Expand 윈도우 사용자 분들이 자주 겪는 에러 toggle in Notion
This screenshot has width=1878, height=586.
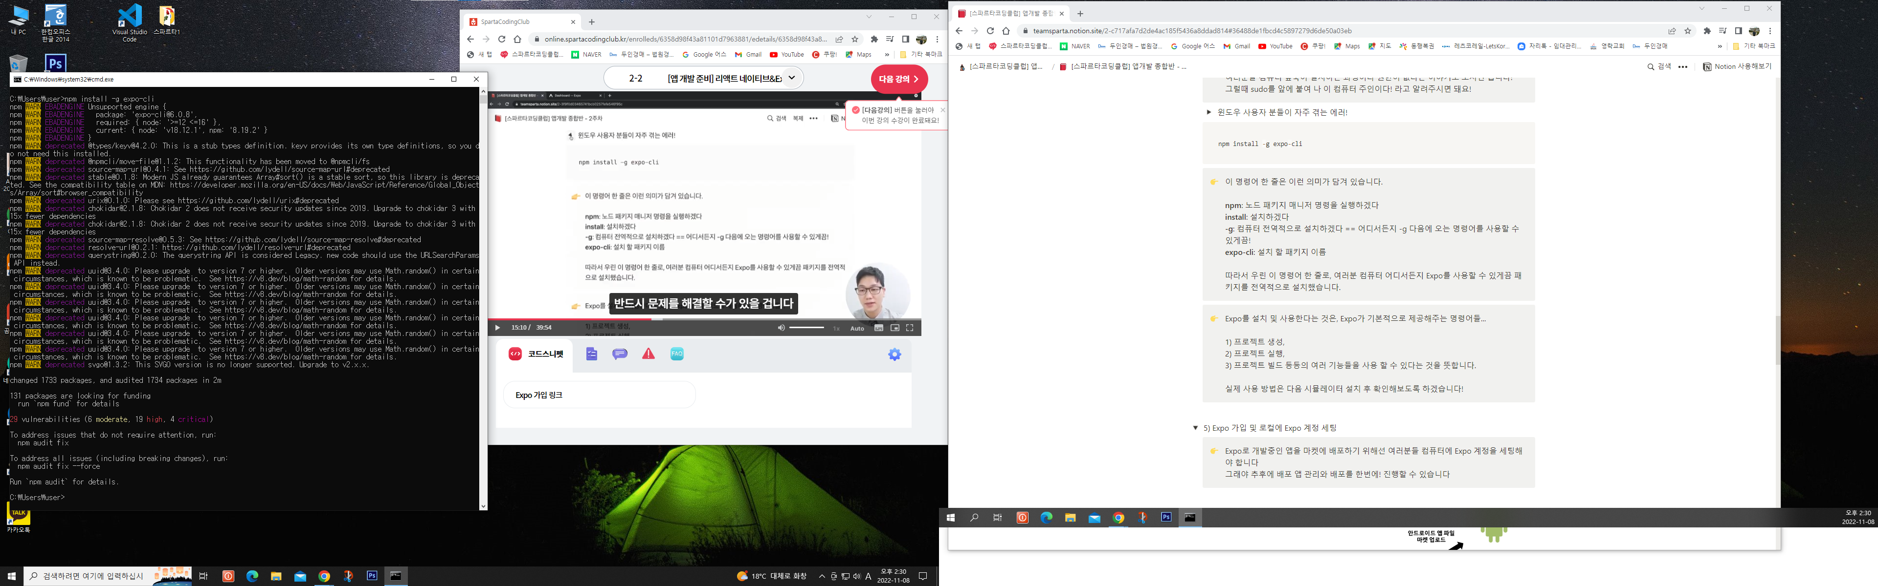click(1209, 112)
